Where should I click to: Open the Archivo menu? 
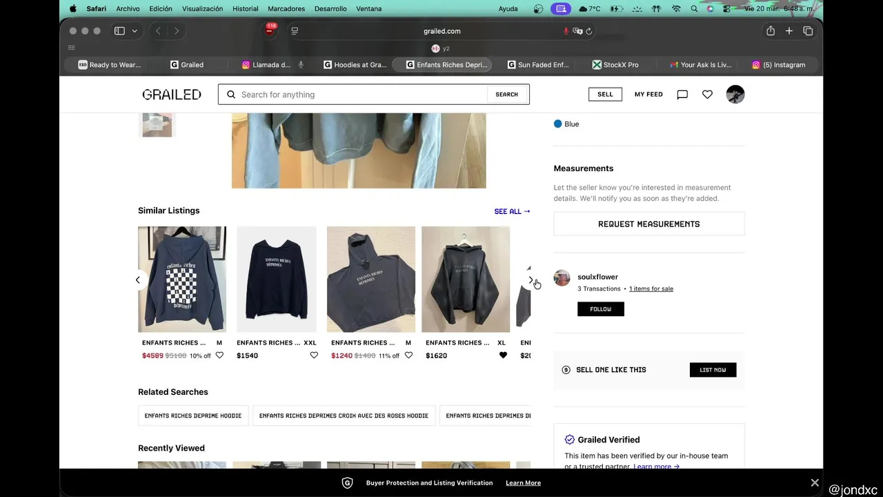(128, 8)
